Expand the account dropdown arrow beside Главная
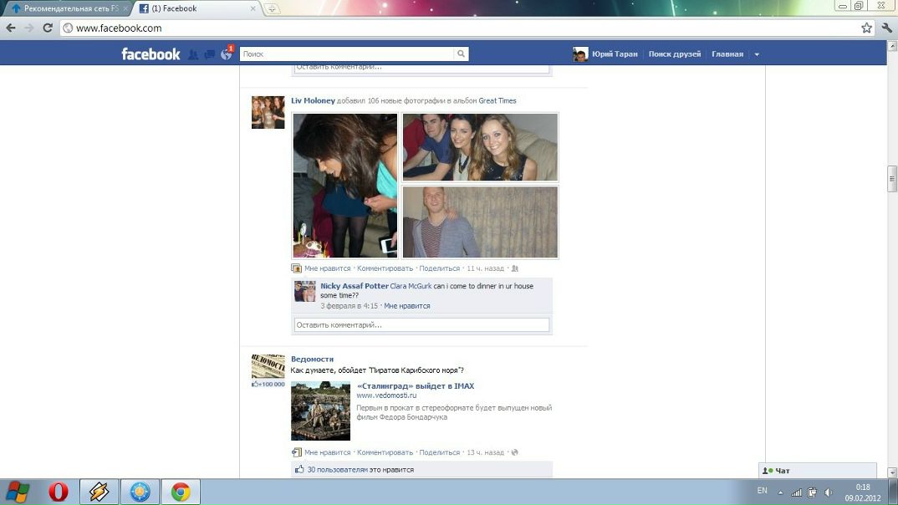Image resolution: width=898 pixels, height=505 pixels. pyautogui.click(x=757, y=54)
